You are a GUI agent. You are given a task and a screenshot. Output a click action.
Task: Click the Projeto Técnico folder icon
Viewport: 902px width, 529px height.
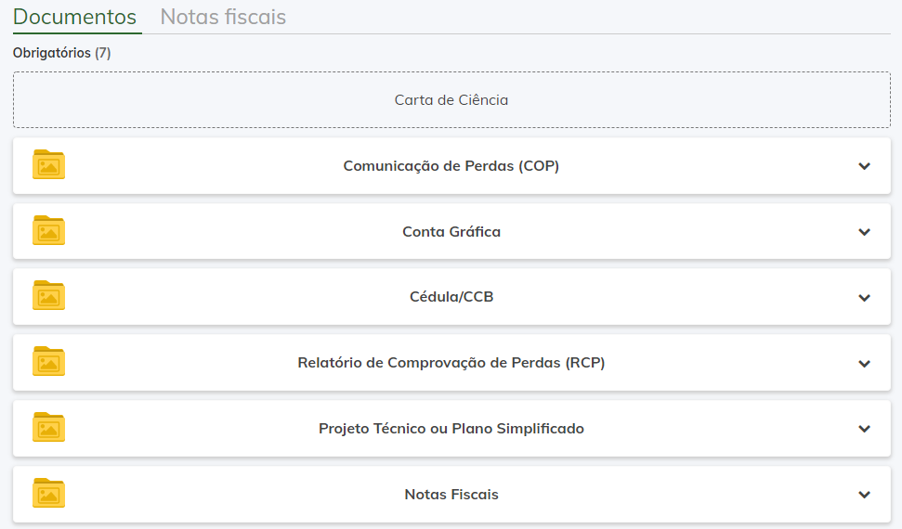point(48,429)
